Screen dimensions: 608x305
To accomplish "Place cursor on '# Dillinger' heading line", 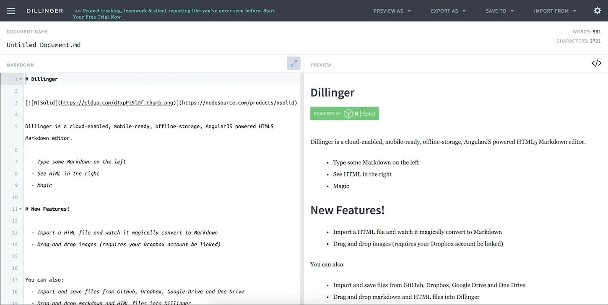I will [x=42, y=79].
